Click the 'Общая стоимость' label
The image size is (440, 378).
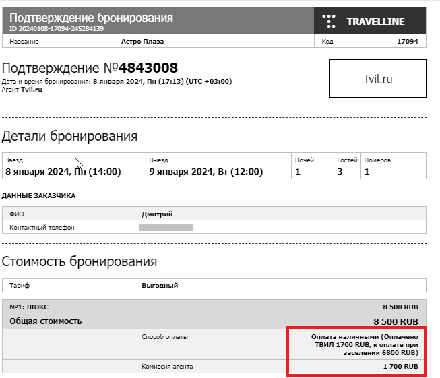(x=46, y=321)
